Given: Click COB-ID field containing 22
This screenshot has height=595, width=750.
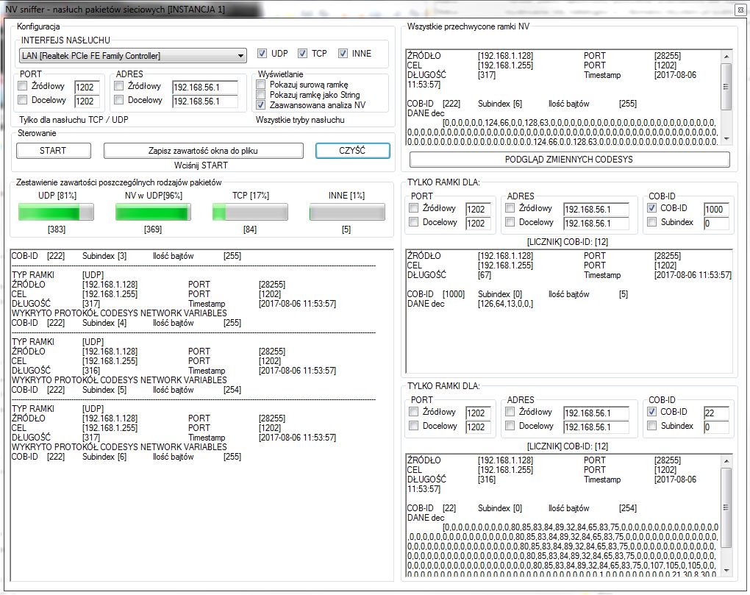Looking at the screenshot, I should [715, 413].
